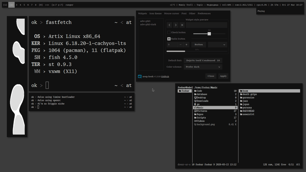Click the background.png image icon in ranger
This screenshot has height=172, width=306.
(195, 124)
